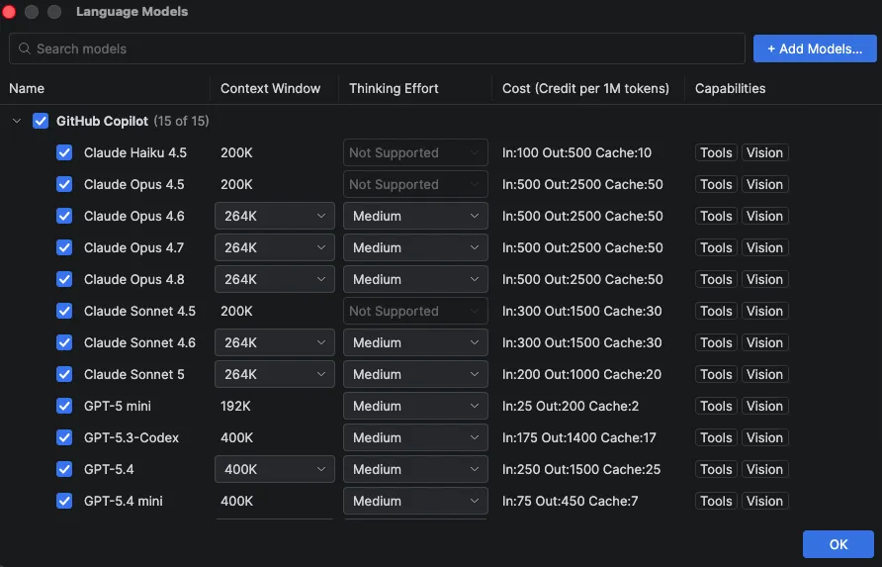Open Claude Sonnet 5 context window dropdown
The width and height of the screenshot is (882, 567).
275,374
